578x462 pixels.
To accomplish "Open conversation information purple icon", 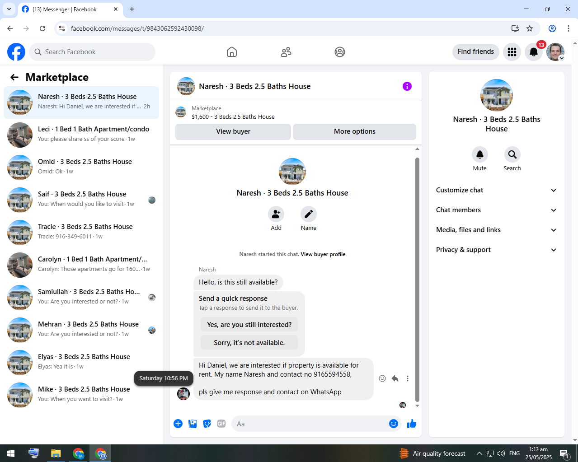I will coord(407,86).
